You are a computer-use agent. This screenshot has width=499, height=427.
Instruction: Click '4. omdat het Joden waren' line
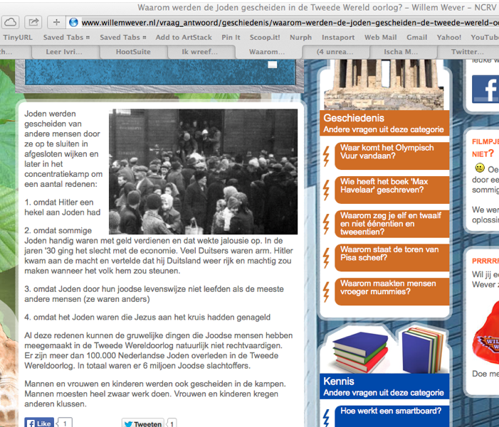pyautogui.click(x=147, y=317)
